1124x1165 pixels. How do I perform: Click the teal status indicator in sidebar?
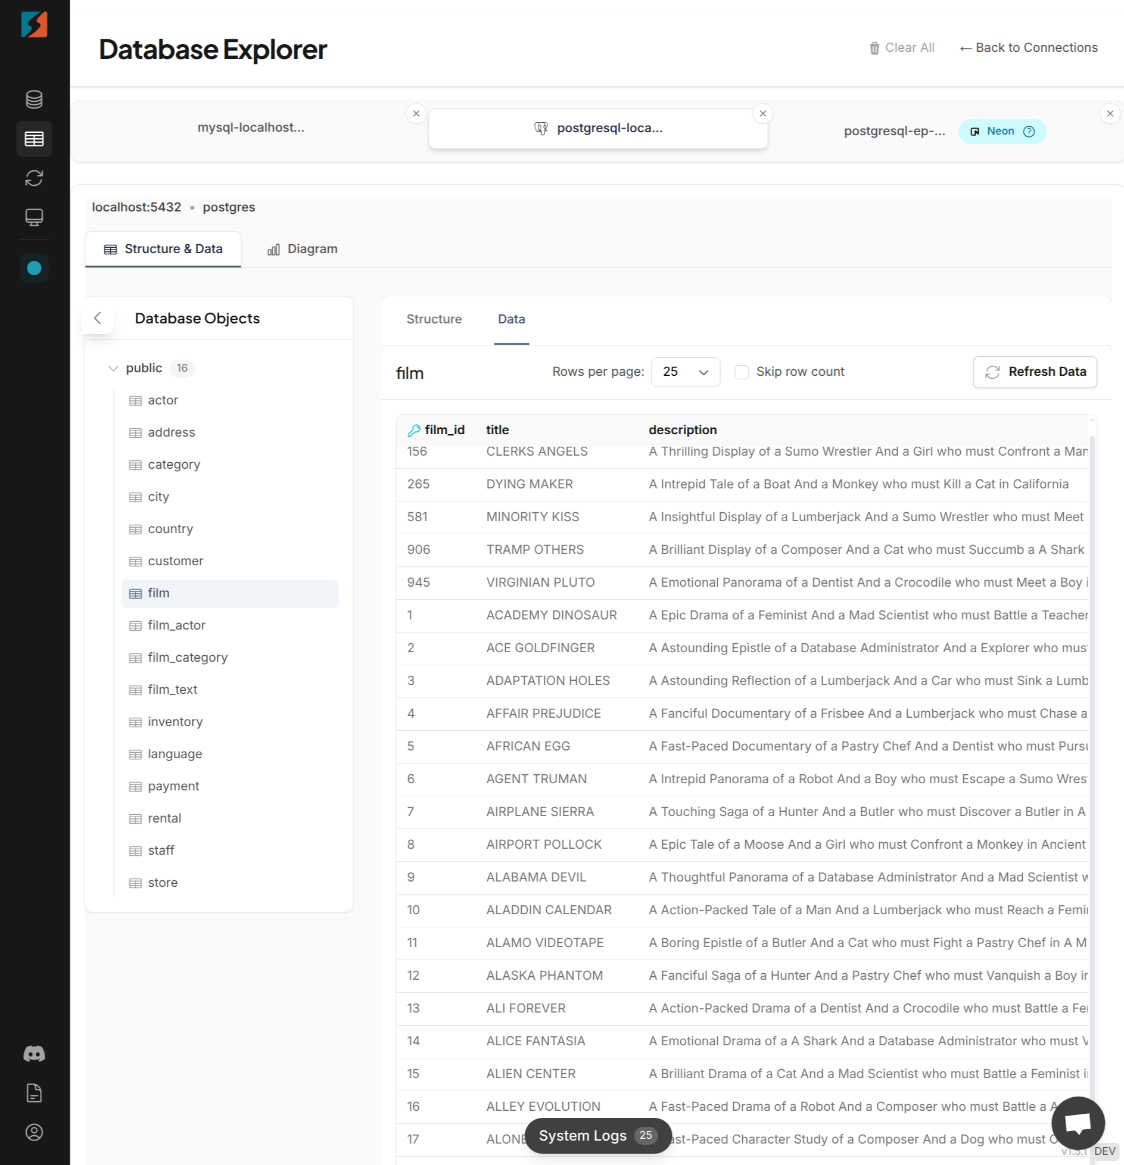click(34, 269)
